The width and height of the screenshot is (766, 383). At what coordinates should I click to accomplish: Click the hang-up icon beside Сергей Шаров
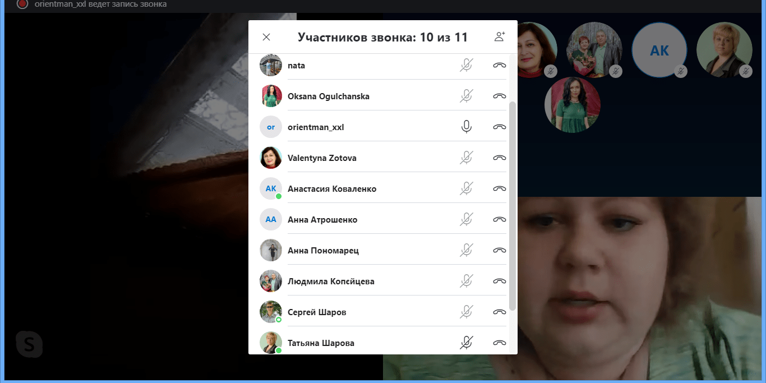pyautogui.click(x=499, y=311)
